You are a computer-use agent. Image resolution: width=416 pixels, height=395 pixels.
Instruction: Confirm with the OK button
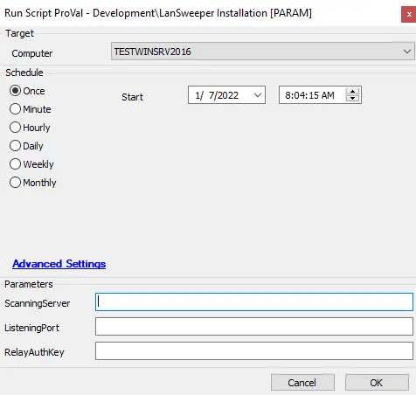click(x=377, y=382)
